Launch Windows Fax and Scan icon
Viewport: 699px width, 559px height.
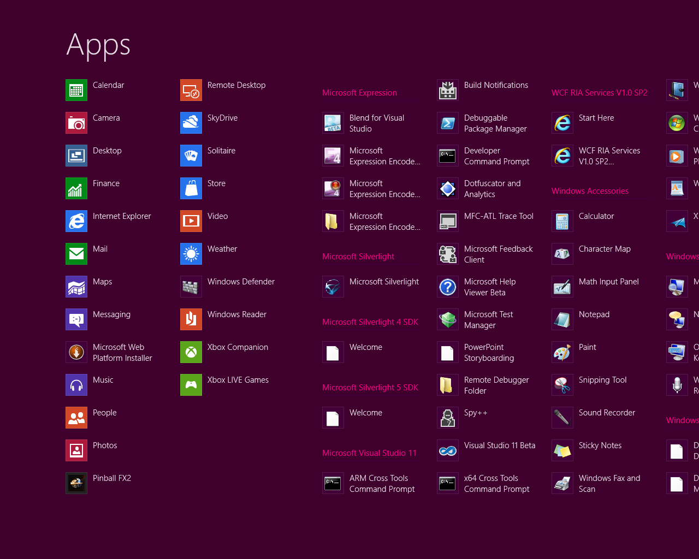pyautogui.click(x=562, y=483)
